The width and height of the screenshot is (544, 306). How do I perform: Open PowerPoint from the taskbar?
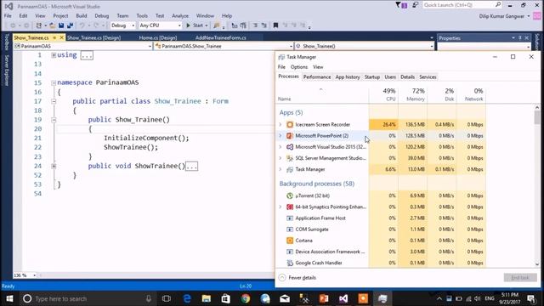click(324, 298)
